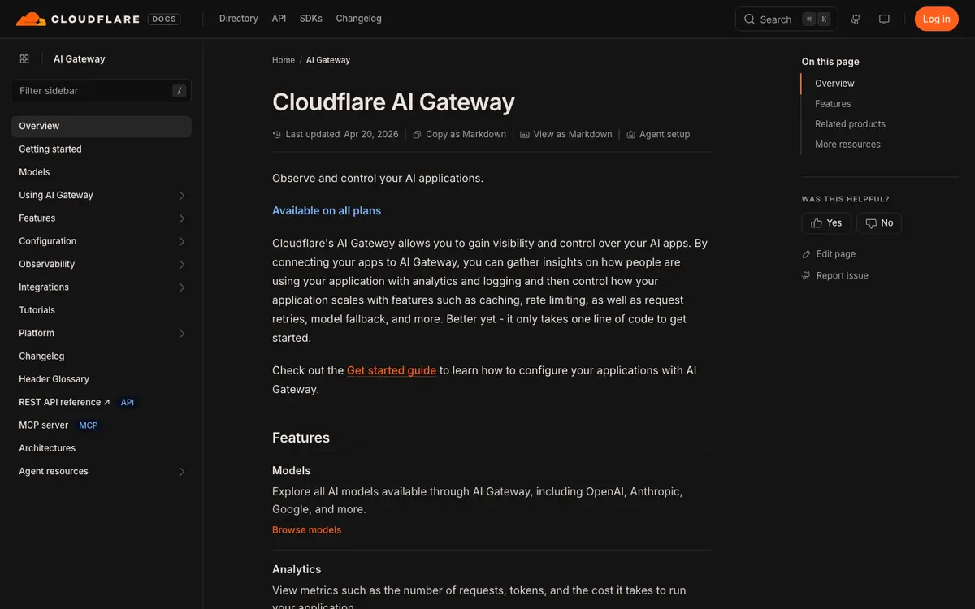Click the Search field in the header
Viewport: 975px width, 609px height.
786,19
